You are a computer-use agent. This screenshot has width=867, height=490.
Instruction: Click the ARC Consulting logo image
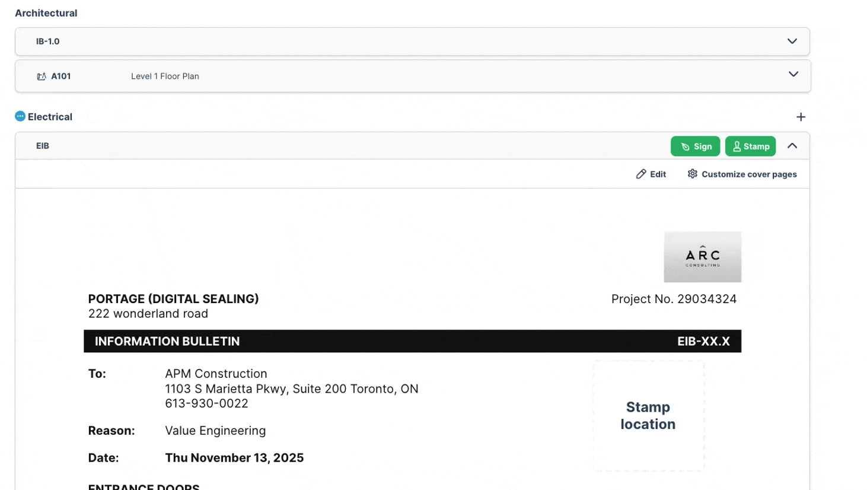pyautogui.click(x=702, y=257)
